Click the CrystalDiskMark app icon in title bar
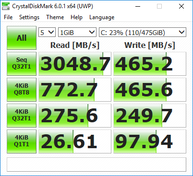This screenshot has height=176, width=193. (x=6, y=6)
